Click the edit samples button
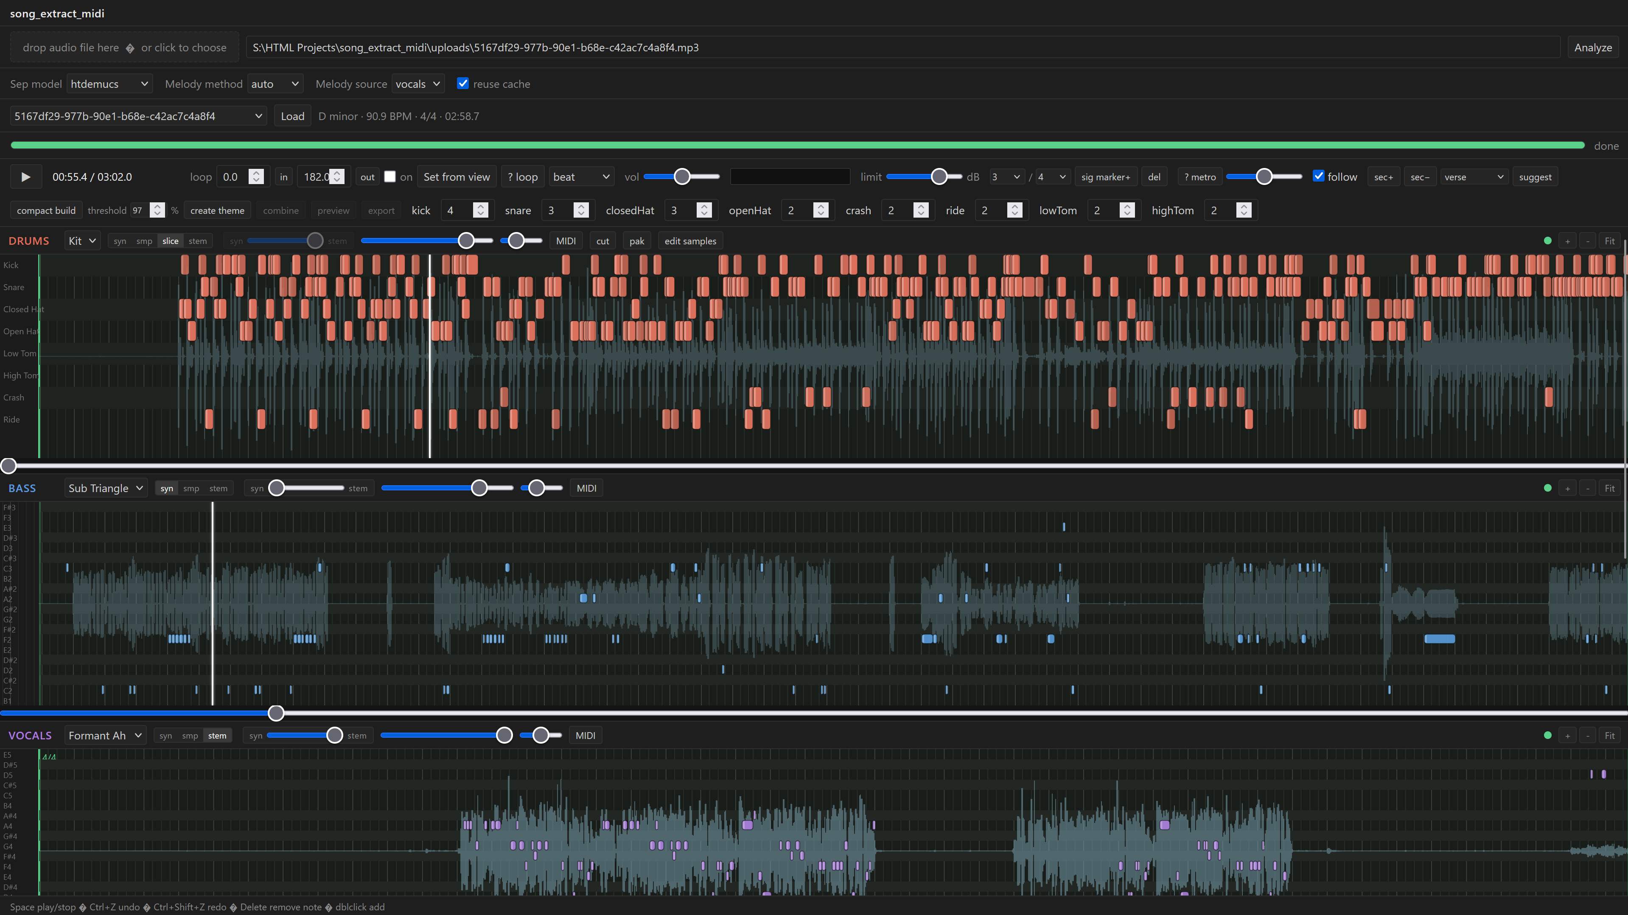This screenshot has width=1628, height=915. 690,241
